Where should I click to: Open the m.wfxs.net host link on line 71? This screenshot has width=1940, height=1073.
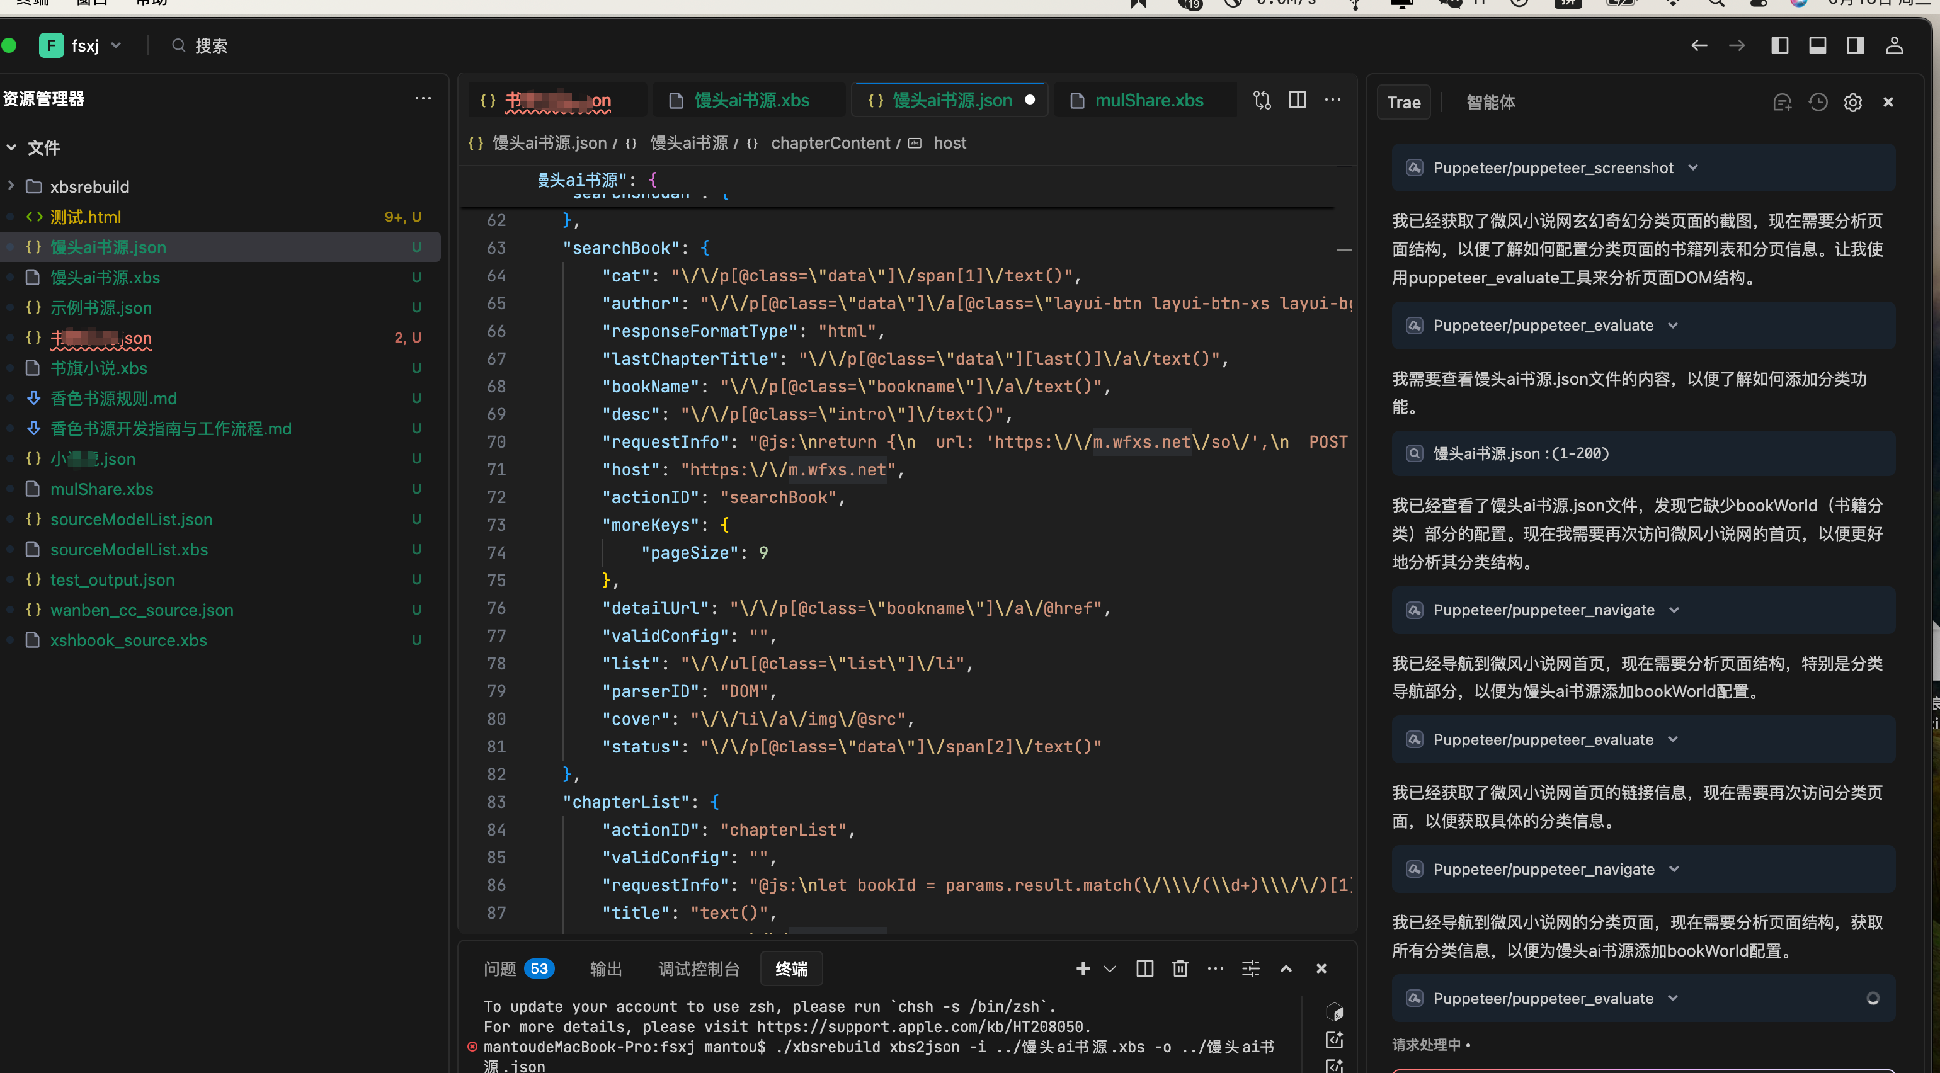[x=838, y=470]
